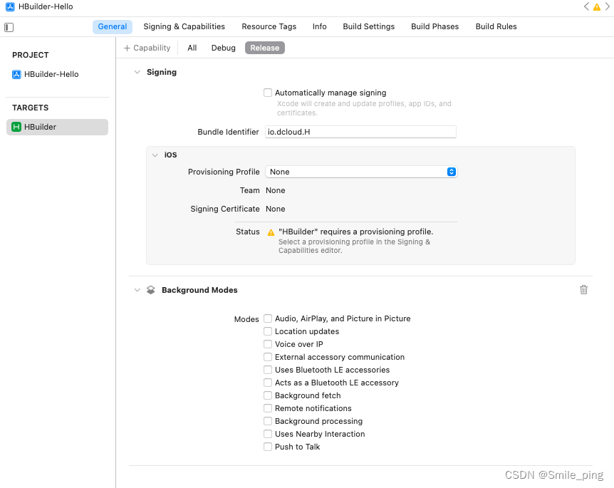This screenshot has width=614, height=488.
Task: Click the Bundle Identifier text field
Action: (x=360, y=132)
